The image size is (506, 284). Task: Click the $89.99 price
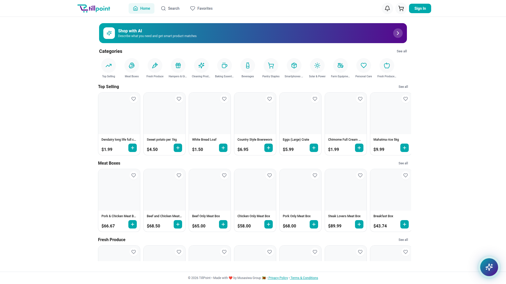[335, 226]
